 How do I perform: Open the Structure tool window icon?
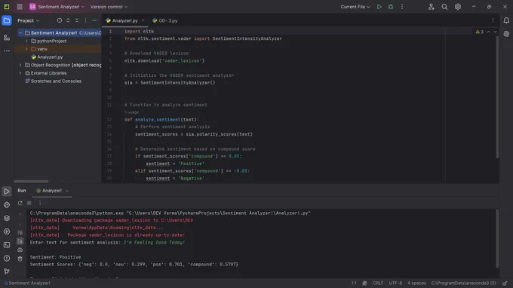(x=7, y=38)
